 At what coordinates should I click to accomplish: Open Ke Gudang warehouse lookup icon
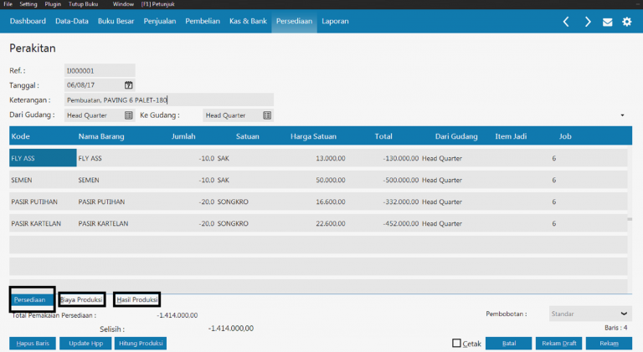[x=267, y=115]
